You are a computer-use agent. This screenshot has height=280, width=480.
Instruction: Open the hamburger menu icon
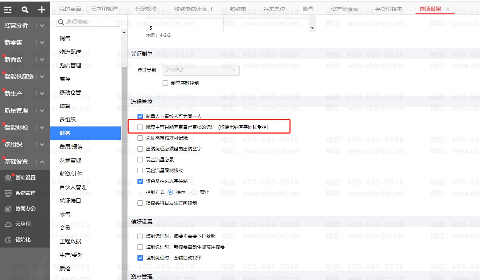click(x=8, y=10)
